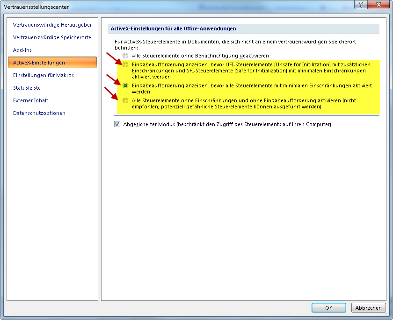Switch to Vertrauenswürdige Speicherorte

tap(52, 37)
